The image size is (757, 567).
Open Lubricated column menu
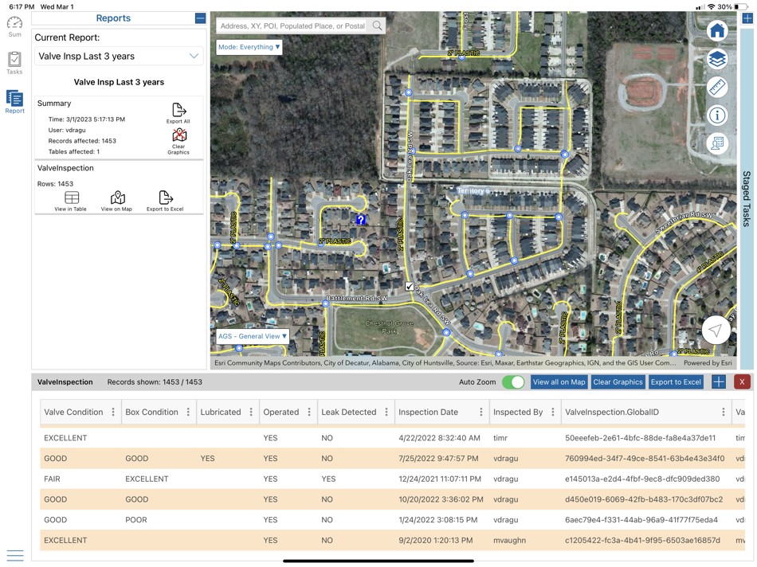point(251,412)
